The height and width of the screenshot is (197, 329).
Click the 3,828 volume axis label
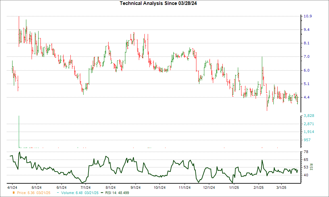[x=309, y=116]
